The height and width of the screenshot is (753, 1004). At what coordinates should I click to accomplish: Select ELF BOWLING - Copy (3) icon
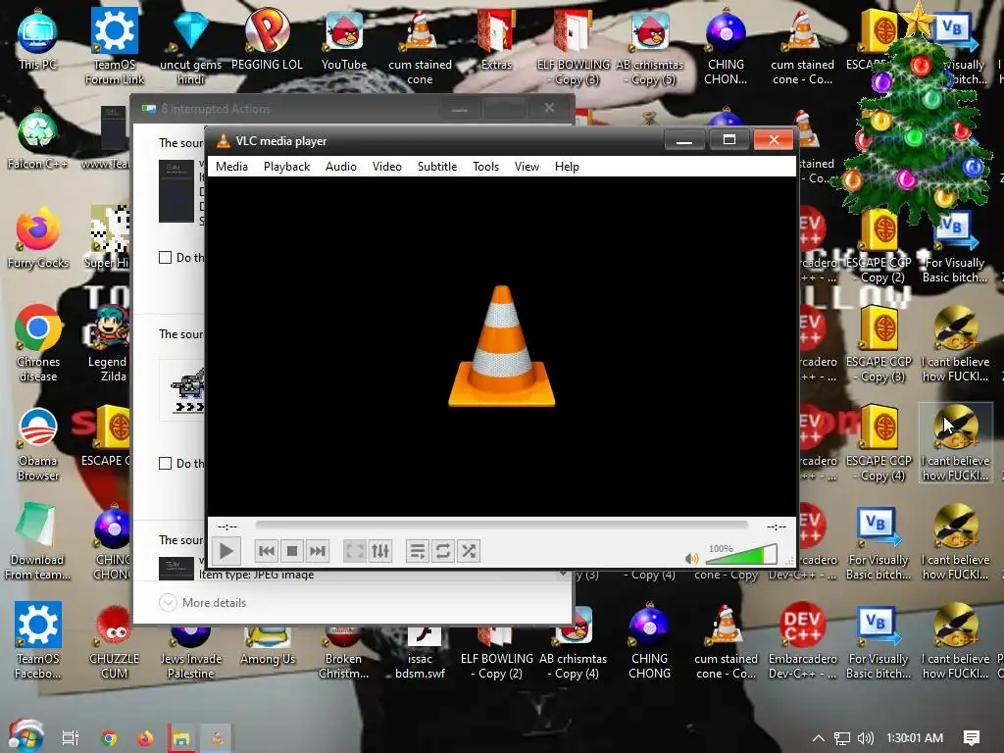(x=573, y=46)
